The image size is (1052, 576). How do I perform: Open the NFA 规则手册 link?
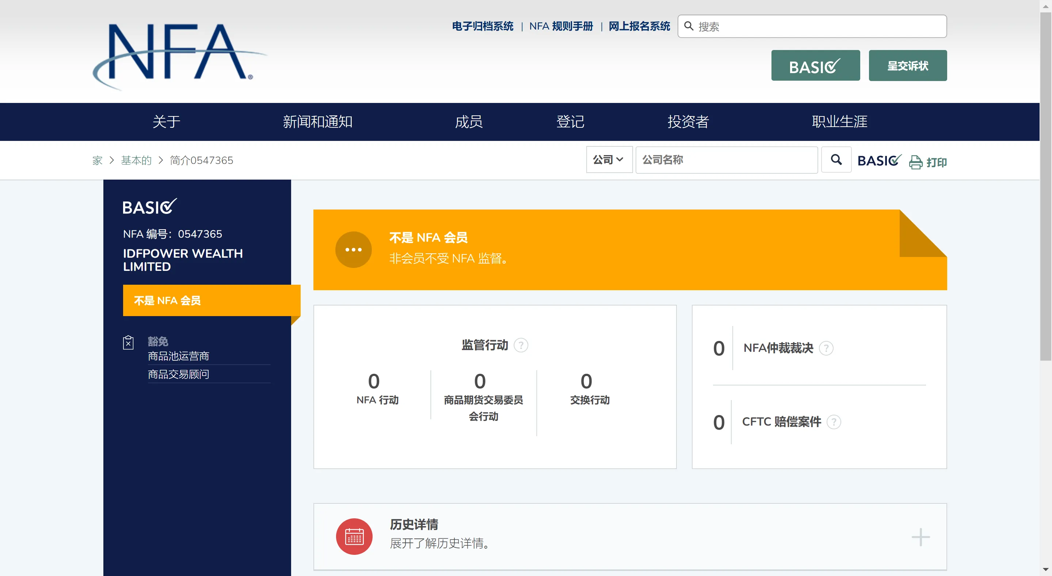[561, 26]
